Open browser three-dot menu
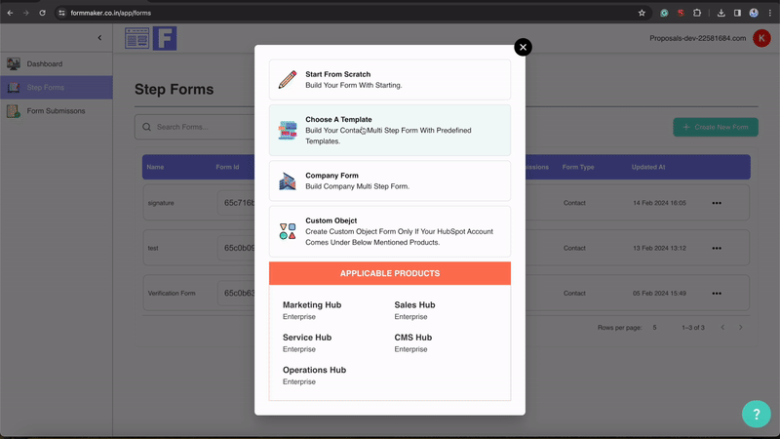Image resolution: width=780 pixels, height=439 pixels. click(x=770, y=13)
